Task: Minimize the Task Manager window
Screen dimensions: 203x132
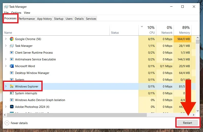Action: click(x=171, y=7)
